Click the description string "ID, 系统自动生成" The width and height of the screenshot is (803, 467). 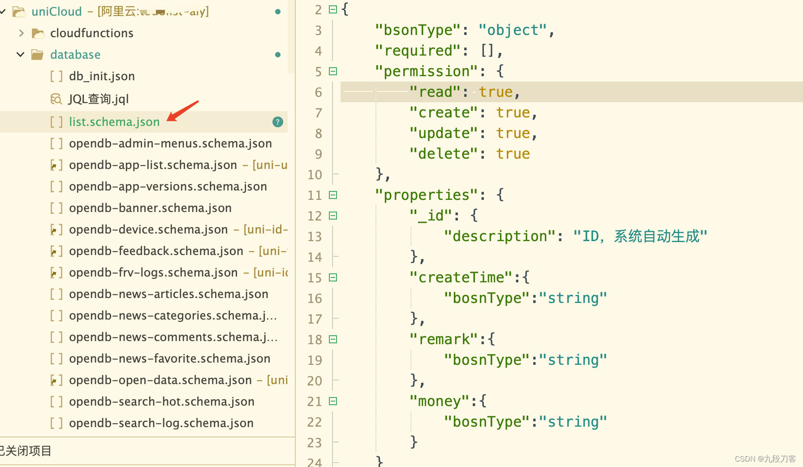[x=640, y=236]
